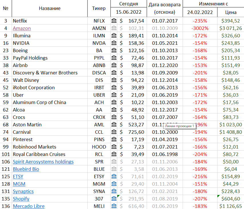244x209 pixels.
Task: Click the grey bank icon in the Spirit Aerosystems row
Action: pos(114,162)
